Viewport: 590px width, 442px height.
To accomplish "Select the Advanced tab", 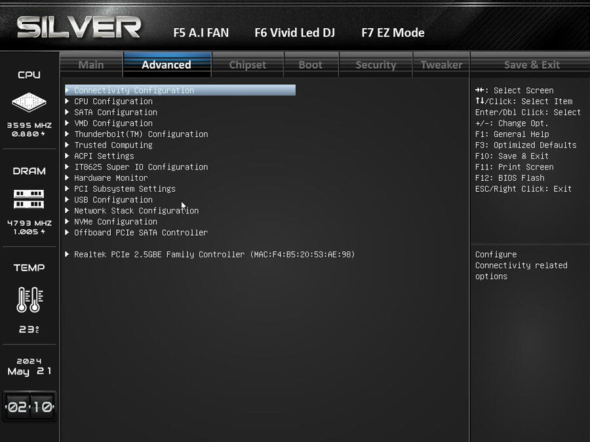I will pyautogui.click(x=167, y=65).
